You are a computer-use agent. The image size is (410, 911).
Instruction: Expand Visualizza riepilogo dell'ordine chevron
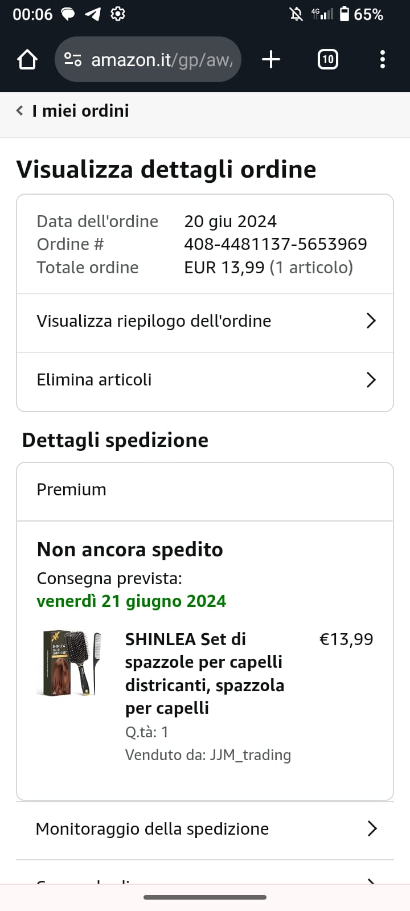tap(371, 321)
